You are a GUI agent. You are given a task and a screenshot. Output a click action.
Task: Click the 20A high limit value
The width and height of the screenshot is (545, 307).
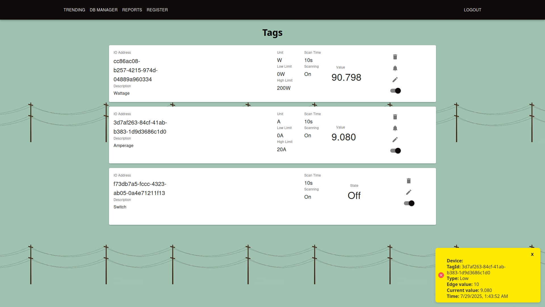pyautogui.click(x=282, y=150)
